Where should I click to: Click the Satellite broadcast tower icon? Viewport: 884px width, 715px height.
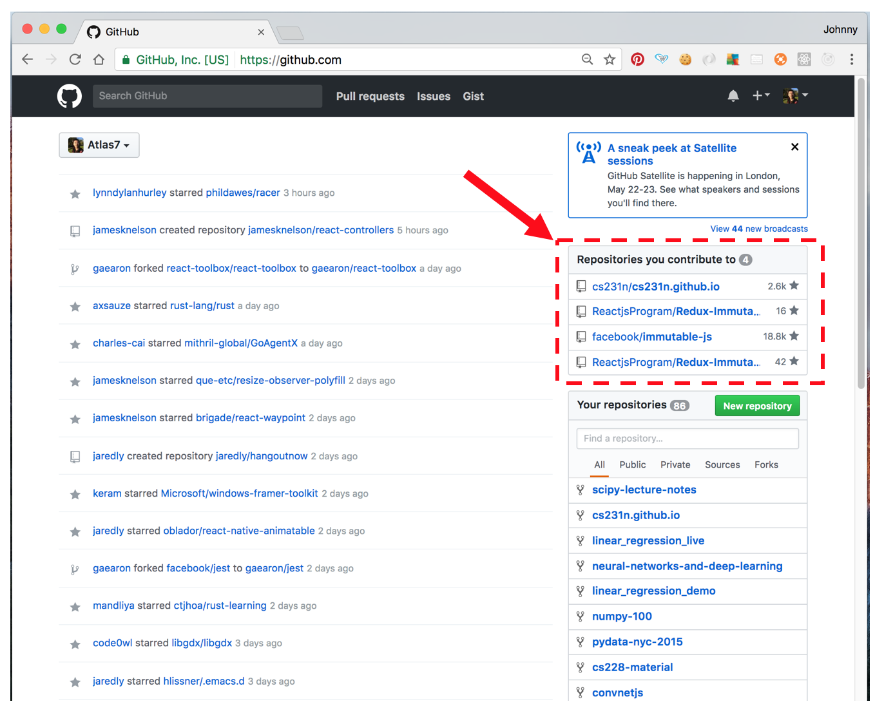(588, 153)
